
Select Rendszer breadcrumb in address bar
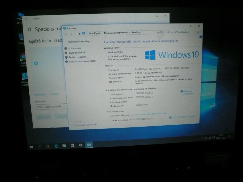pos(136,32)
